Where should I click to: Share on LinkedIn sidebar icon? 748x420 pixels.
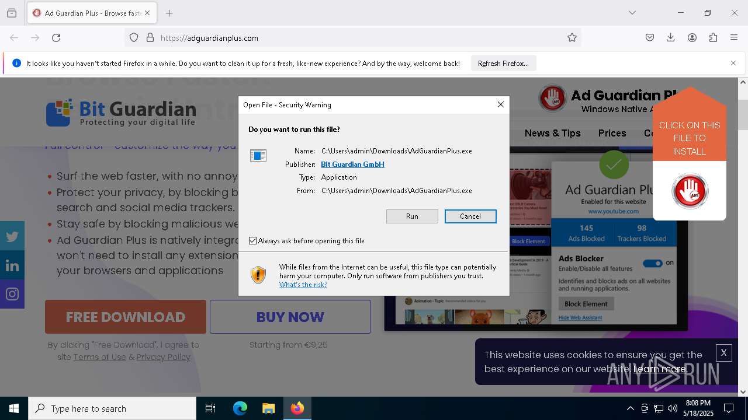pyautogui.click(x=12, y=265)
